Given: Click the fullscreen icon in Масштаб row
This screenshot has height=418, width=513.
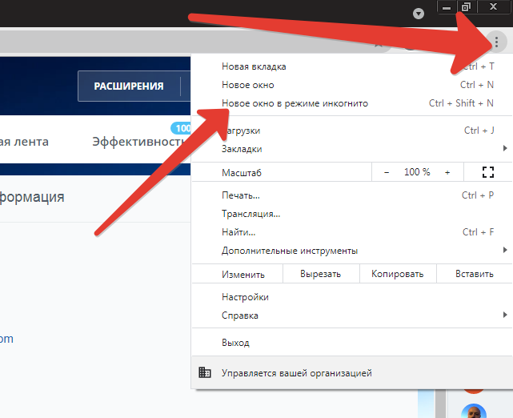Looking at the screenshot, I should (x=488, y=172).
